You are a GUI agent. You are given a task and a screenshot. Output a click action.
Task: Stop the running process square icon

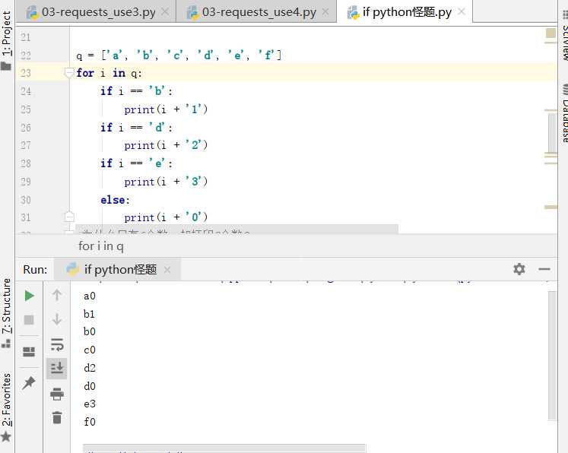point(29,320)
